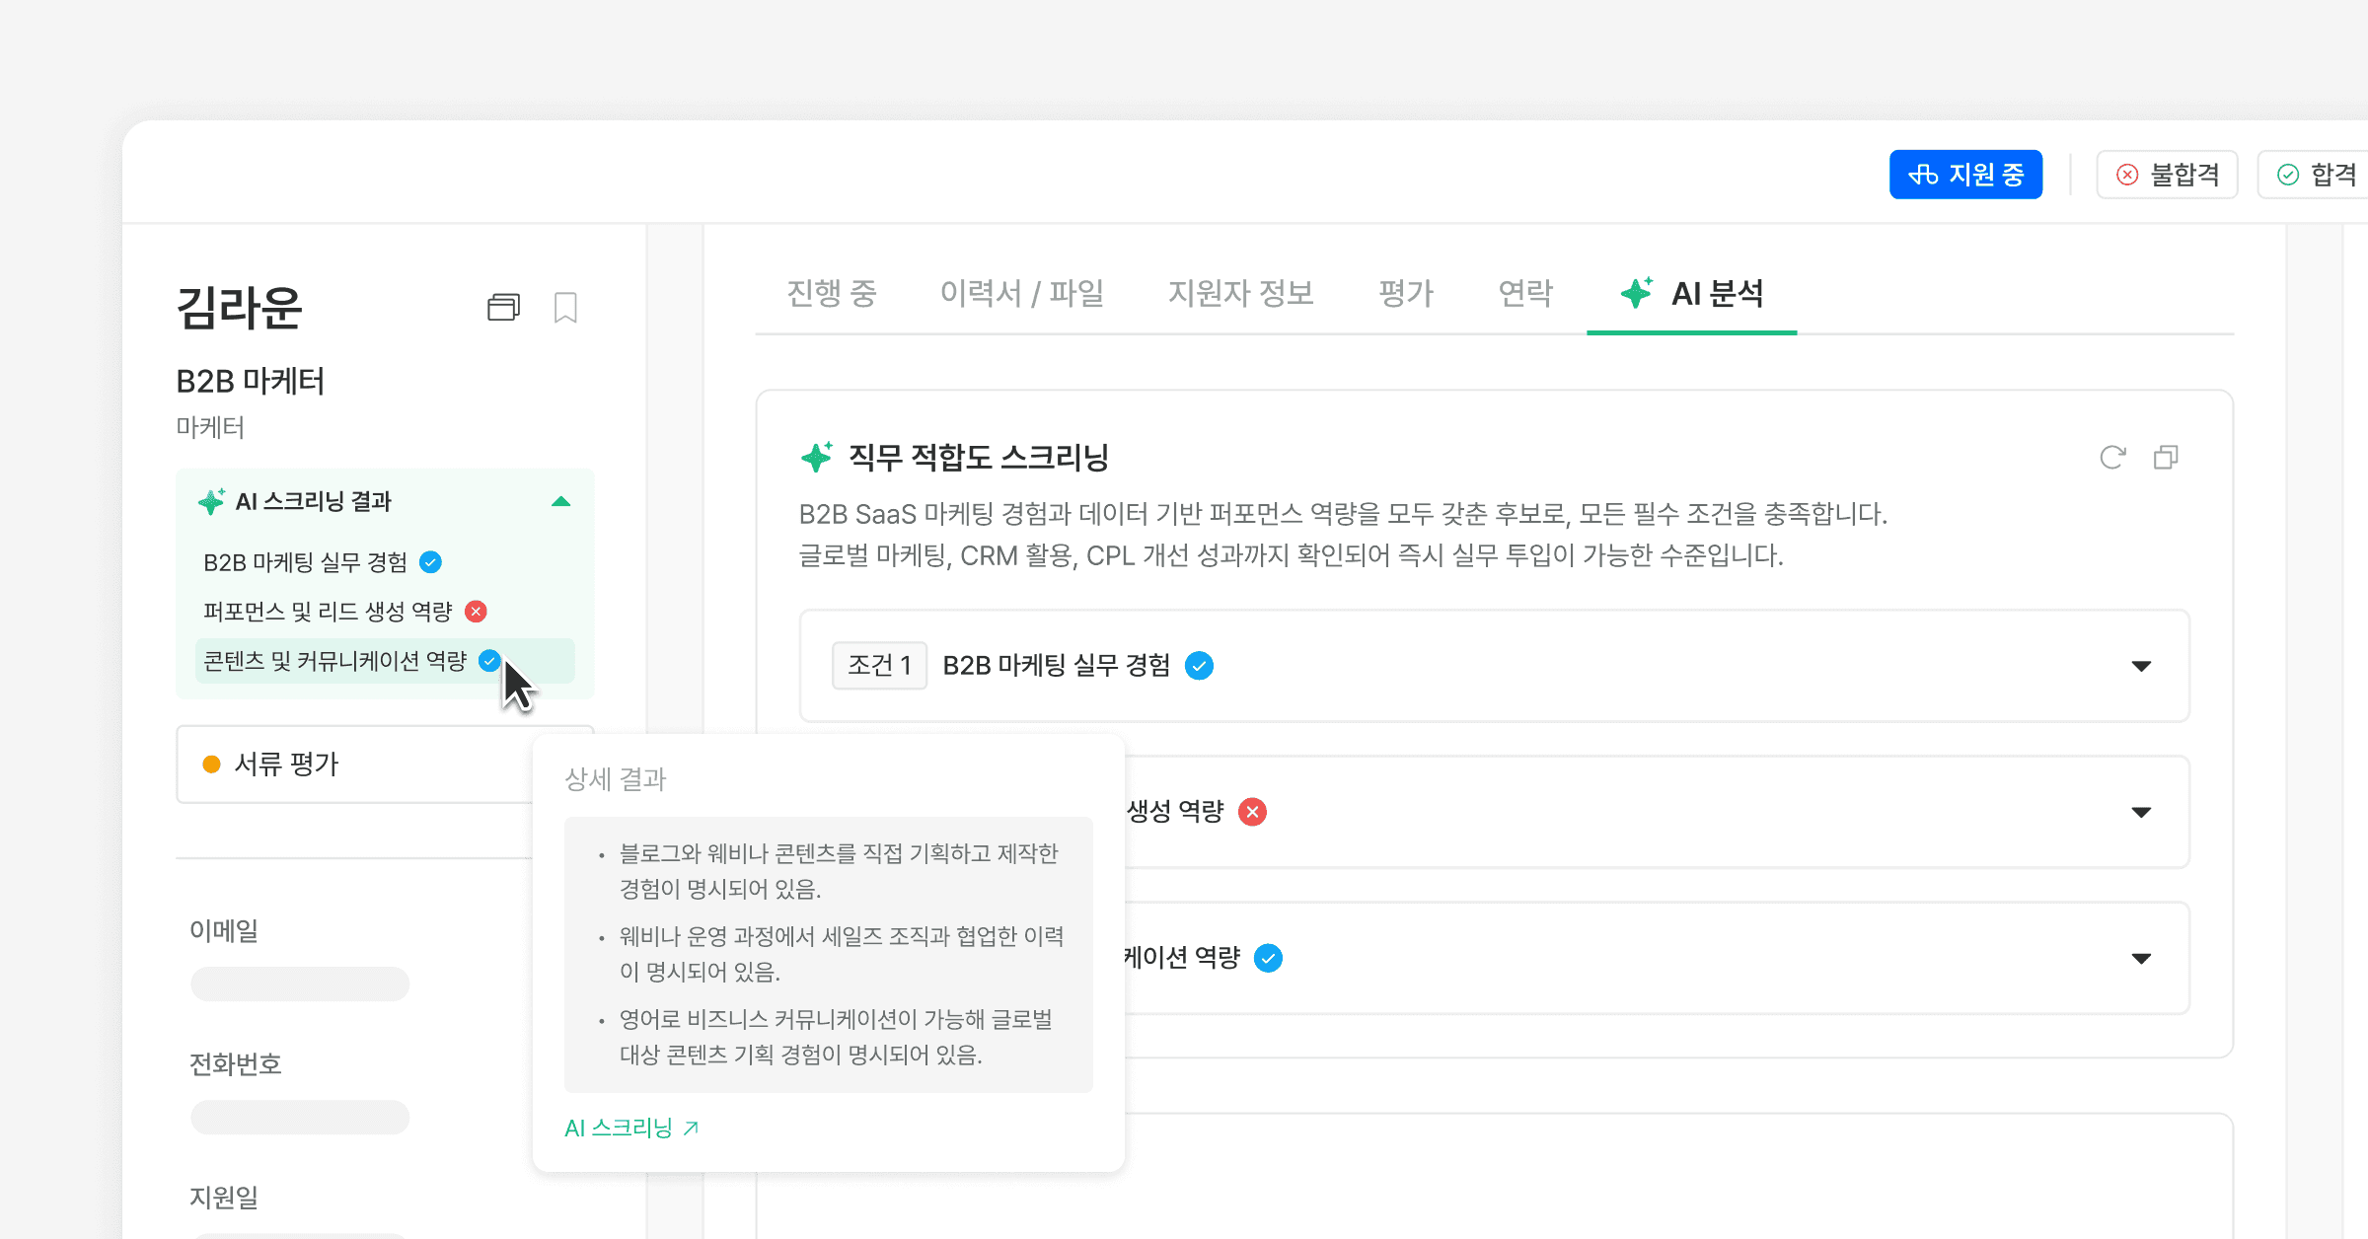The width and height of the screenshot is (2368, 1239).
Task: Collapse the AI 스크리닝 결과 panel
Action: [x=561, y=501]
